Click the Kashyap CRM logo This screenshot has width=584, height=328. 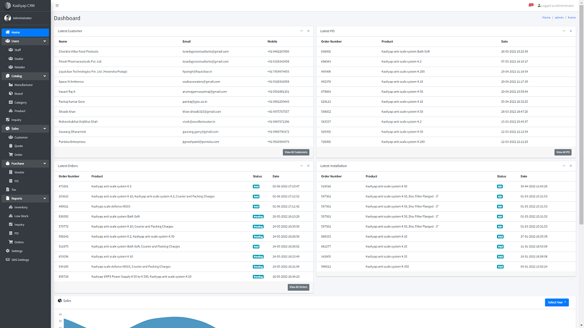click(x=8, y=5)
